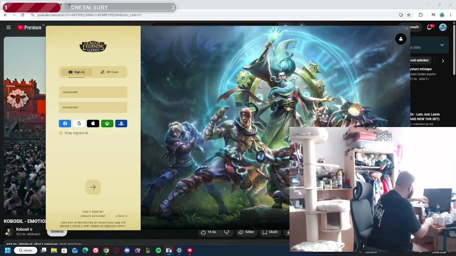Screen dimensions: 456x256
Task: Open Microsoft Edge from the taskbar
Action: pos(85,250)
